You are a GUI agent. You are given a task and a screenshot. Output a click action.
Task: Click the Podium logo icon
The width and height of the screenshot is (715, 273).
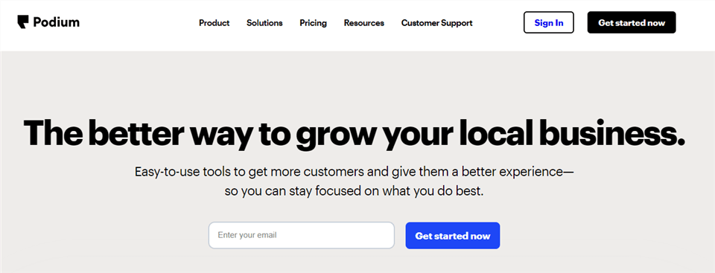coord(23,22)
